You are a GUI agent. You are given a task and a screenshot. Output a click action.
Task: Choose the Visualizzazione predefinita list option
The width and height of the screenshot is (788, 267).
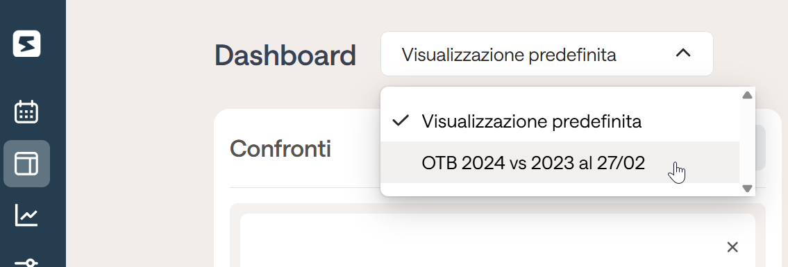coord(560,121)
